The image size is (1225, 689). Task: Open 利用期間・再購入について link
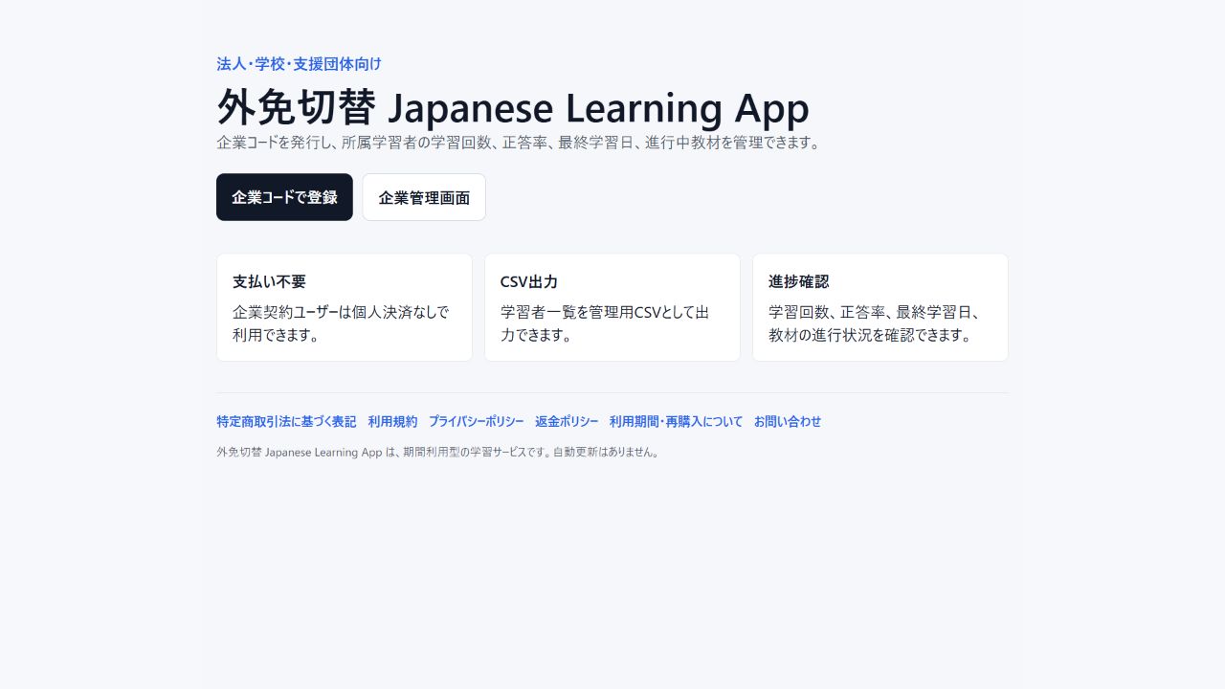(676, 421)
